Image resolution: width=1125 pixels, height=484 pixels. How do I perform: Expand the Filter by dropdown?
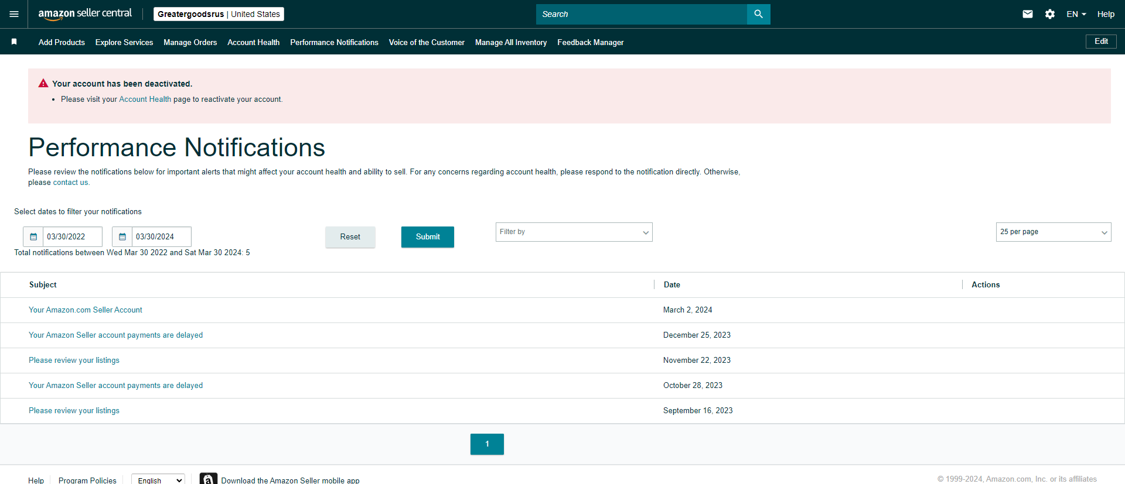click(574, 232)
